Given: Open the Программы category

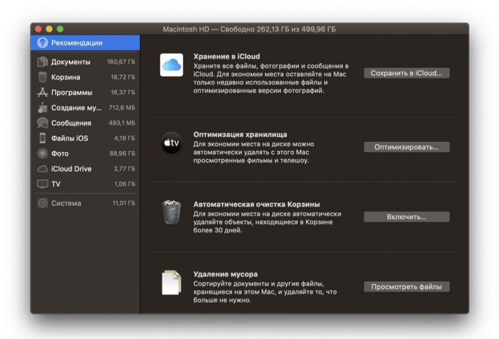Looking at the screenshot, I should click(x=85, y=92).
